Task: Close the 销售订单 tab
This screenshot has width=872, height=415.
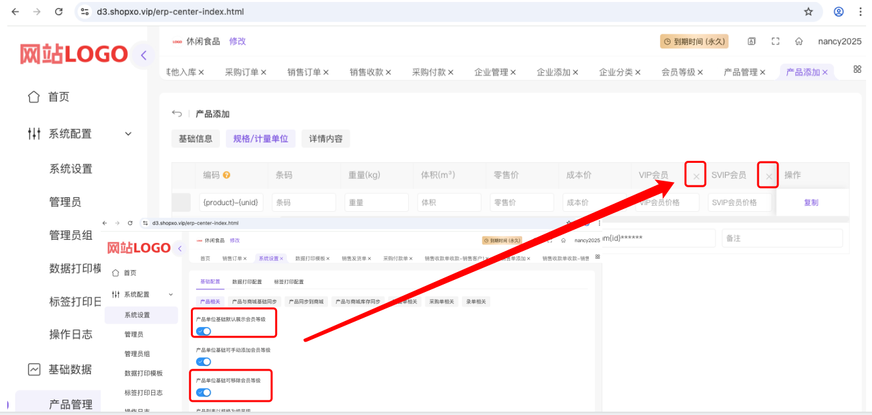Action: coord(325,72)
